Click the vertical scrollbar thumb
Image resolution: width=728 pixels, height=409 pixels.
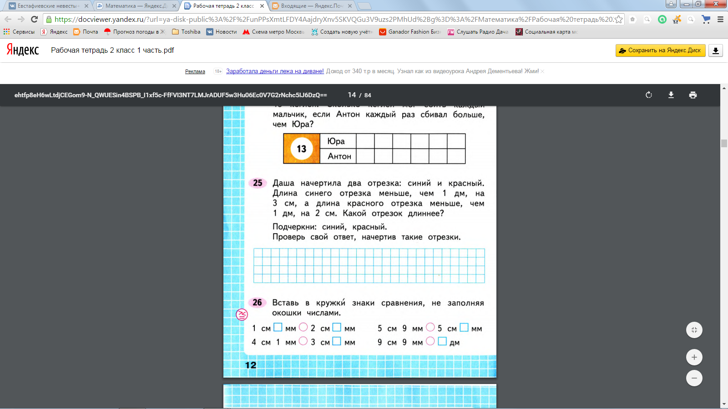pos(724,144)
